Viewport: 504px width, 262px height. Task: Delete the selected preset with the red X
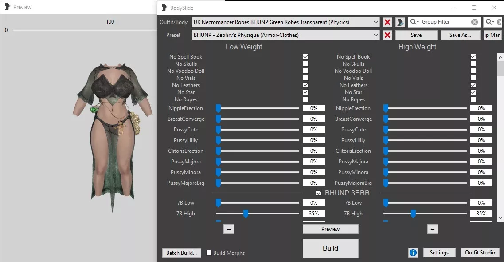(387, 35)
